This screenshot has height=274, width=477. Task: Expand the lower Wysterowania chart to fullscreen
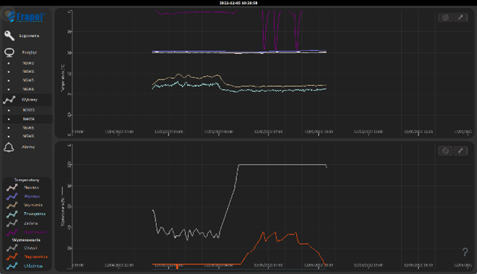pos(460,151)
